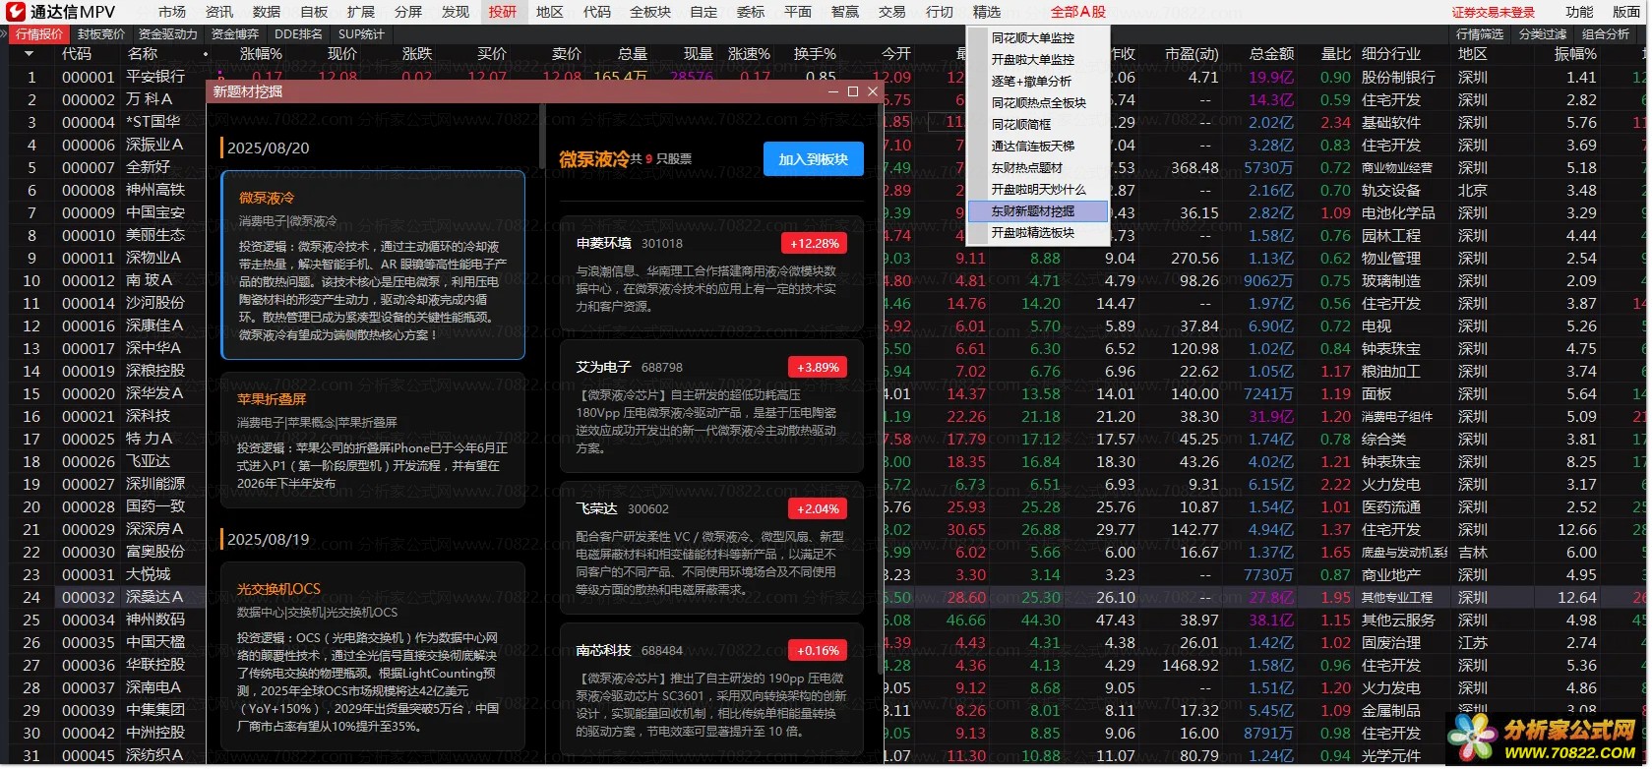Sort by the 振幅% column header
The height and width of the screenshot is (769, 1652).
[1574, 54]
